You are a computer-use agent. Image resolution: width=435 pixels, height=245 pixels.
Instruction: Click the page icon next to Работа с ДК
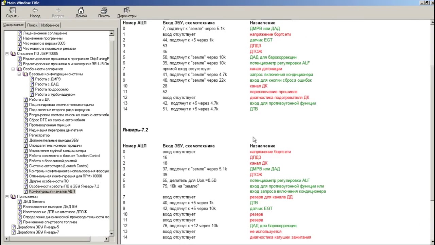(x=26, y=100)
